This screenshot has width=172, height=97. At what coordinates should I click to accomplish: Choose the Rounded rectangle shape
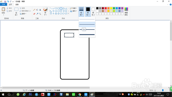click(61, 9)
